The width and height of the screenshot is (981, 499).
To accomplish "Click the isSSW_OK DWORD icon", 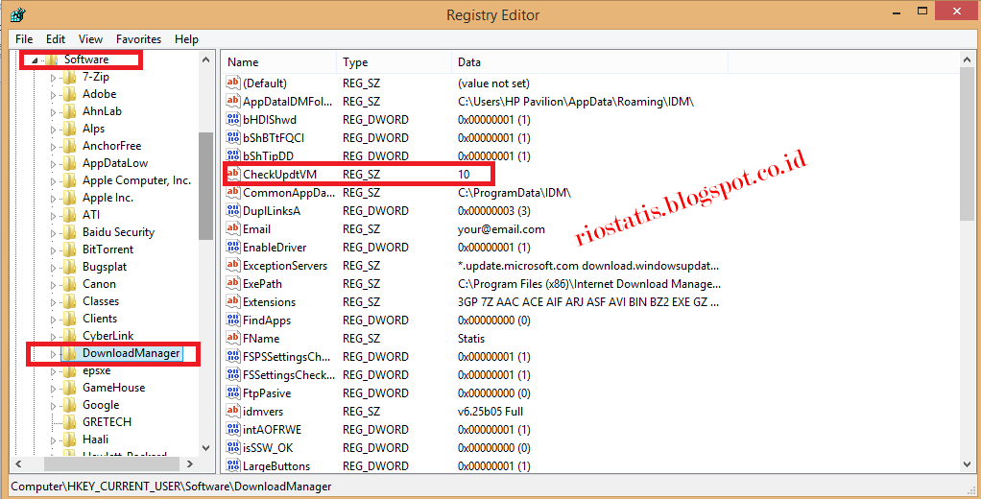I will click(232, 448).
